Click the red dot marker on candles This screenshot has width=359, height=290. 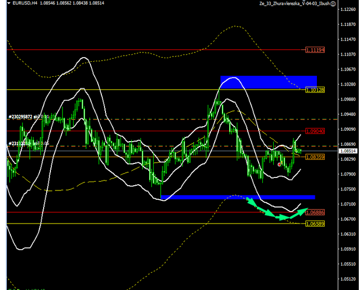coord(280,164)
